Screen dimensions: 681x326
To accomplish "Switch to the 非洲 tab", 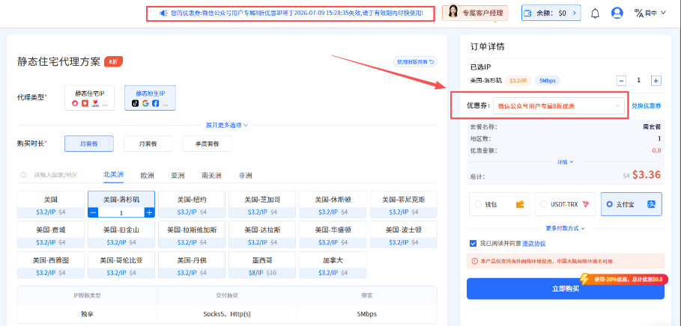I will (x=246, y=176).
